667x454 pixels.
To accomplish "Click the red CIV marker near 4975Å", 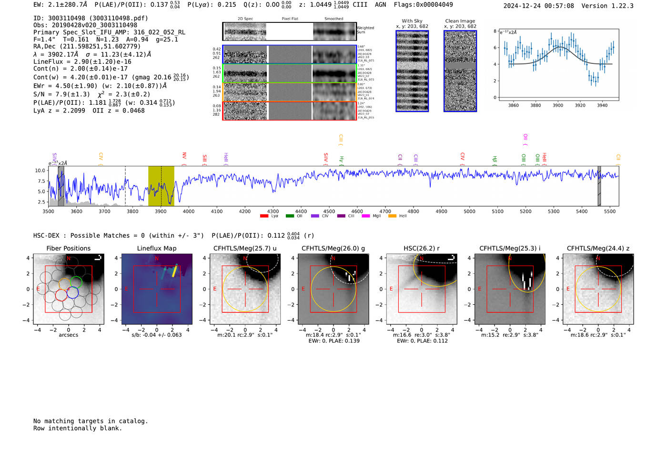I will [463, 159].
